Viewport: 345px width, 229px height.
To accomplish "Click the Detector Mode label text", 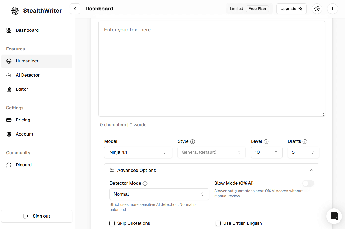I will (x=125, y=183).
